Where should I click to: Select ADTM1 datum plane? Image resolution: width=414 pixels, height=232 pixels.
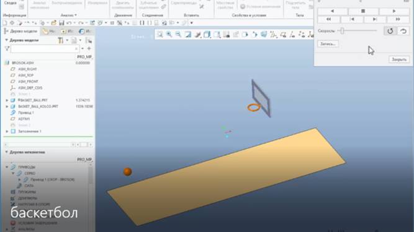coord(24,119)
